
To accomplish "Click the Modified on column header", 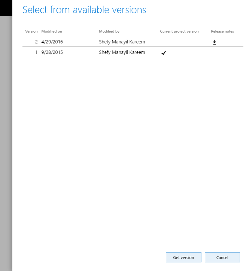I will pos(52,31).
